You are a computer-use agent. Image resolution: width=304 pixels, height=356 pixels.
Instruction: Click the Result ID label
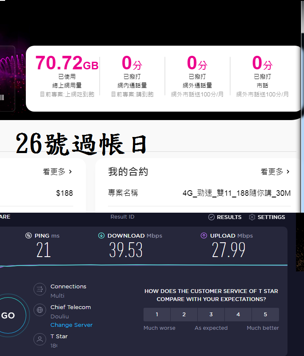(122, 217)
